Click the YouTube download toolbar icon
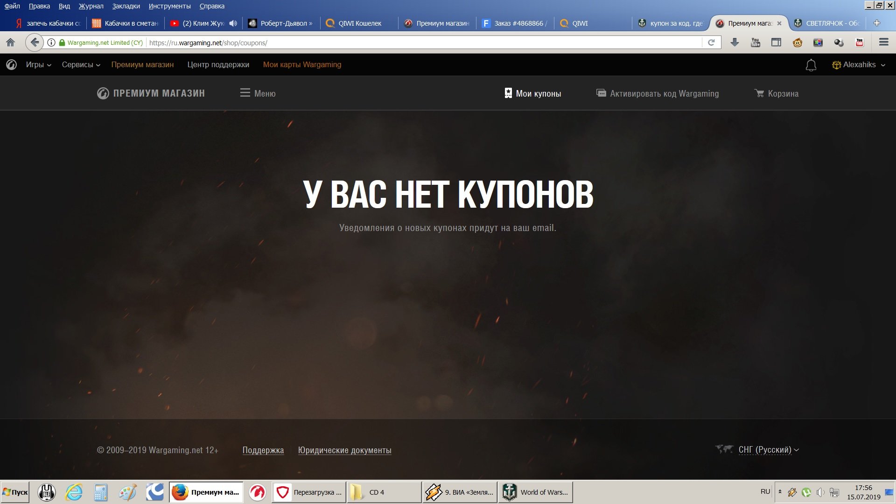The height and width of the screenshot is (504, 896). tap(756, 42)
